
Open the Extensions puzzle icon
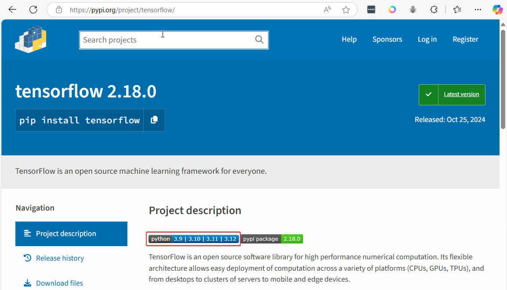coord(434,10)
